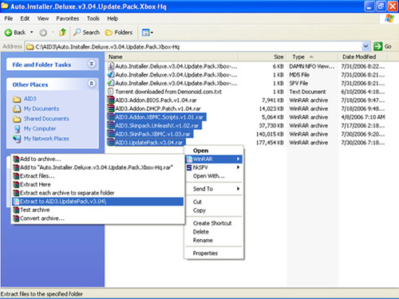Open the Edit menu
This screenshot has height=299, width=399.
coord(25,18)
